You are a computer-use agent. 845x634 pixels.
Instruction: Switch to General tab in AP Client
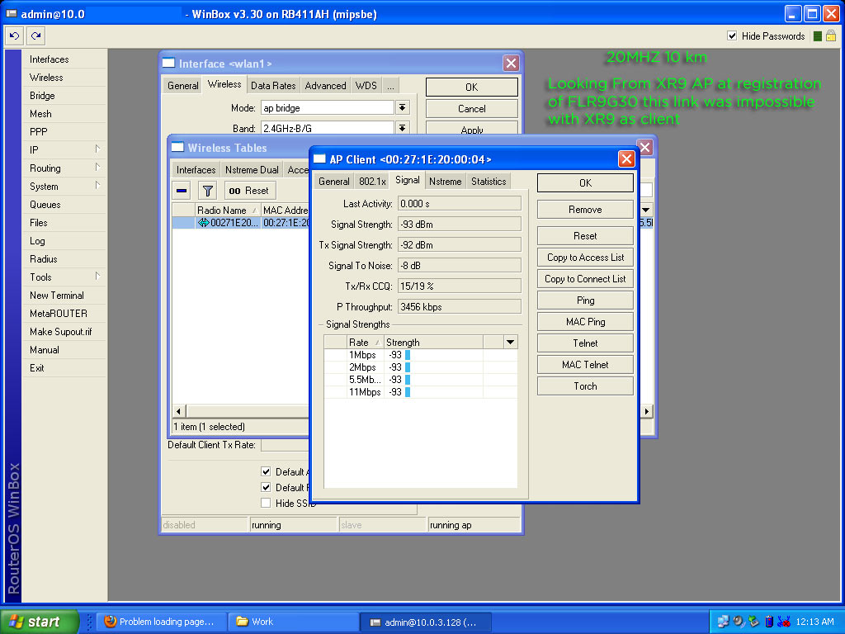click(x=334, y=182)
